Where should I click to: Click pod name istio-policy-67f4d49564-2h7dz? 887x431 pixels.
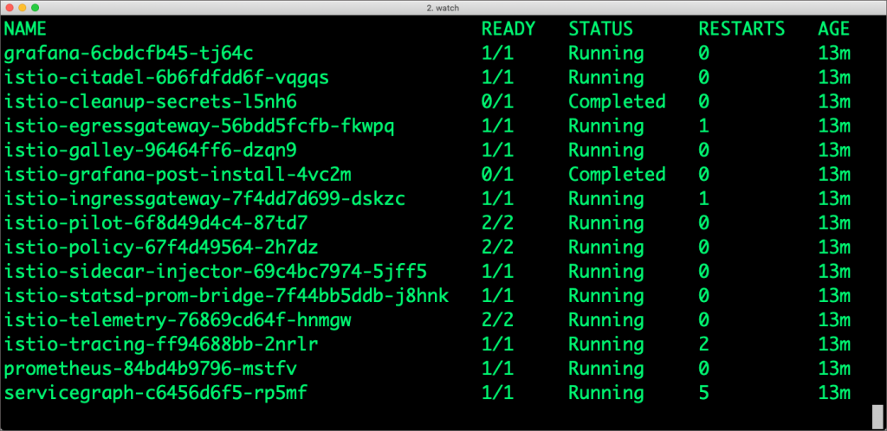click(161, 248)
